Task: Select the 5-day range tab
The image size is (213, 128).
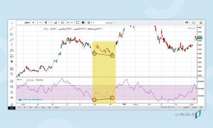Action: pyautogui.click(x=43, y=107)
